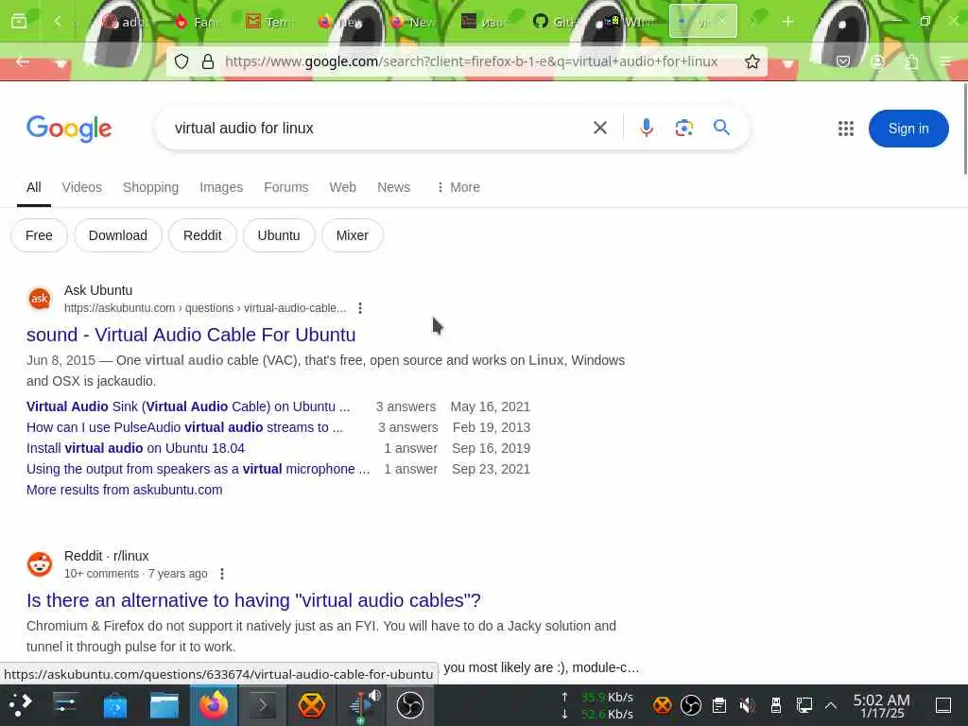Click the Google logo

click(x=69, y=129)
